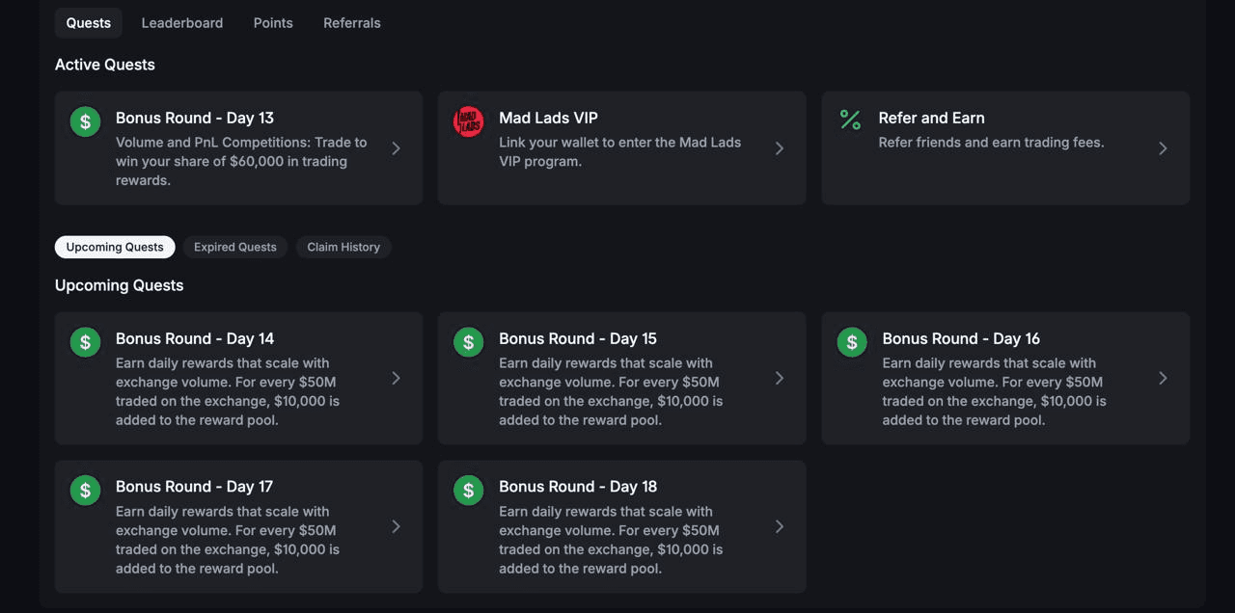Screen dimensions: 1235x613
Task: Click the dollar icon for Bonus Round Day 16
Action: (x=852, y=342)
